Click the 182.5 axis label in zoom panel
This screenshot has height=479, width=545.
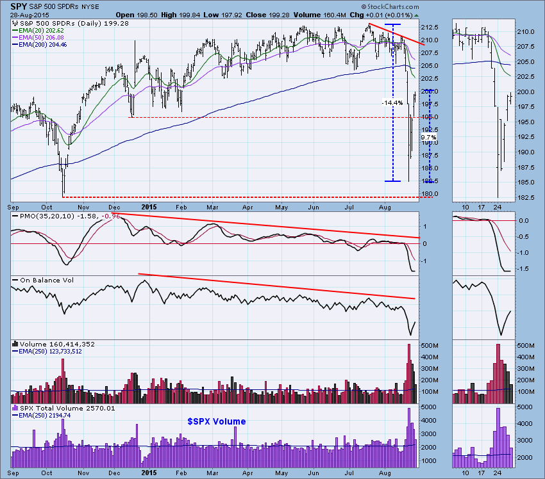click(x=526, y=197)
